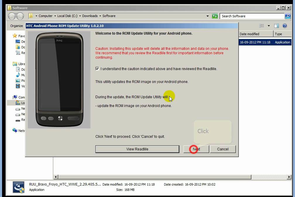Click the folder icon in address bar

31,16
